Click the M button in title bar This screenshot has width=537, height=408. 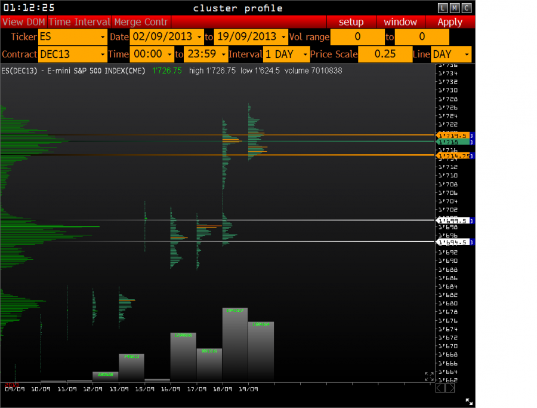tap(454, 8)
